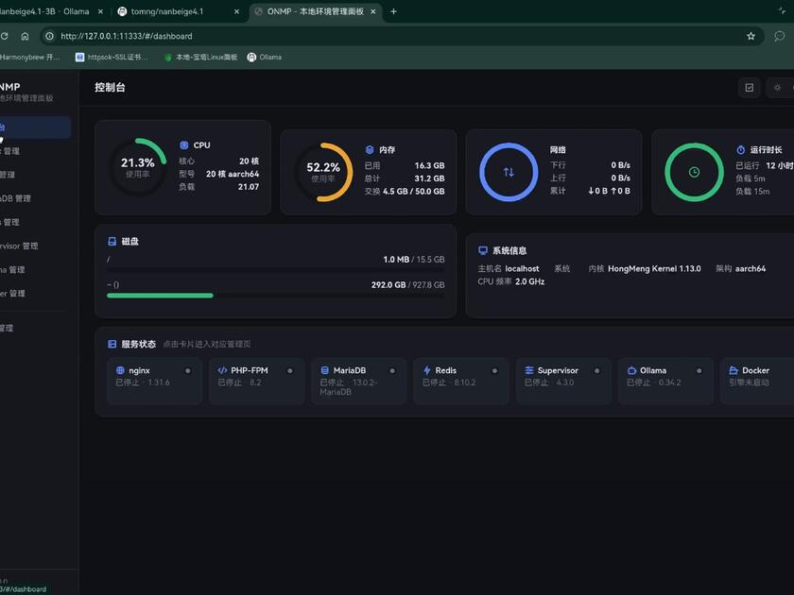
Task: Bookmark this page with the star icon
Action: click(751, 36)
